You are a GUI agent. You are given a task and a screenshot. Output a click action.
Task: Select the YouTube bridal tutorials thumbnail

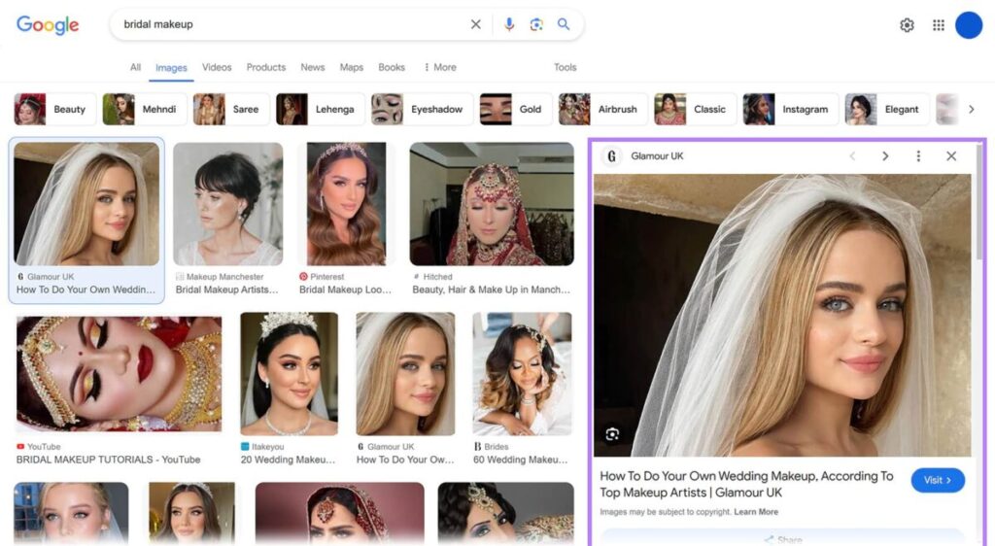[x=120, y=374]
